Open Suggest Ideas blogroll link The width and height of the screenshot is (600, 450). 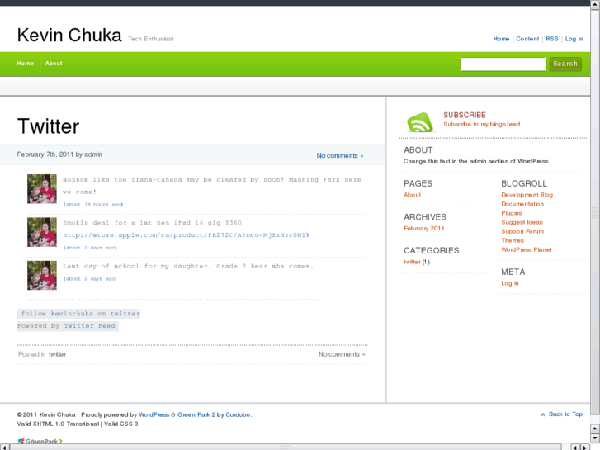(522, 222)
